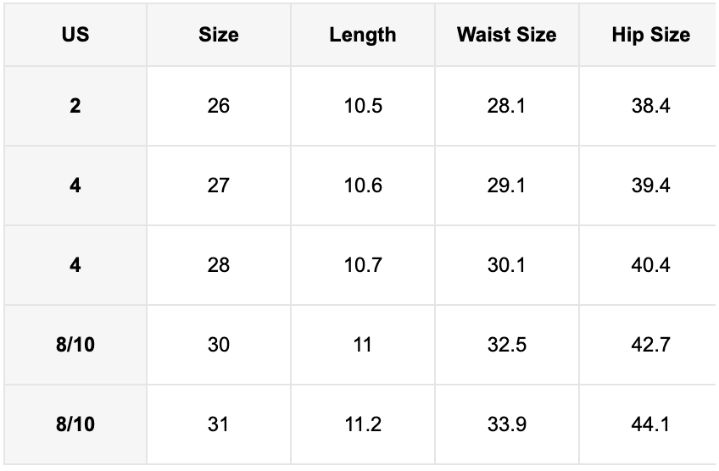This screenshot has height=471, width=719.
Task: Click the waist size value 30.1
Action: coord(507,265)
